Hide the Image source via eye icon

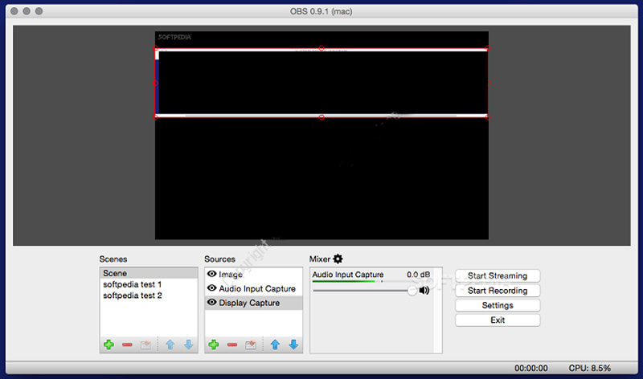click(212, 275)
